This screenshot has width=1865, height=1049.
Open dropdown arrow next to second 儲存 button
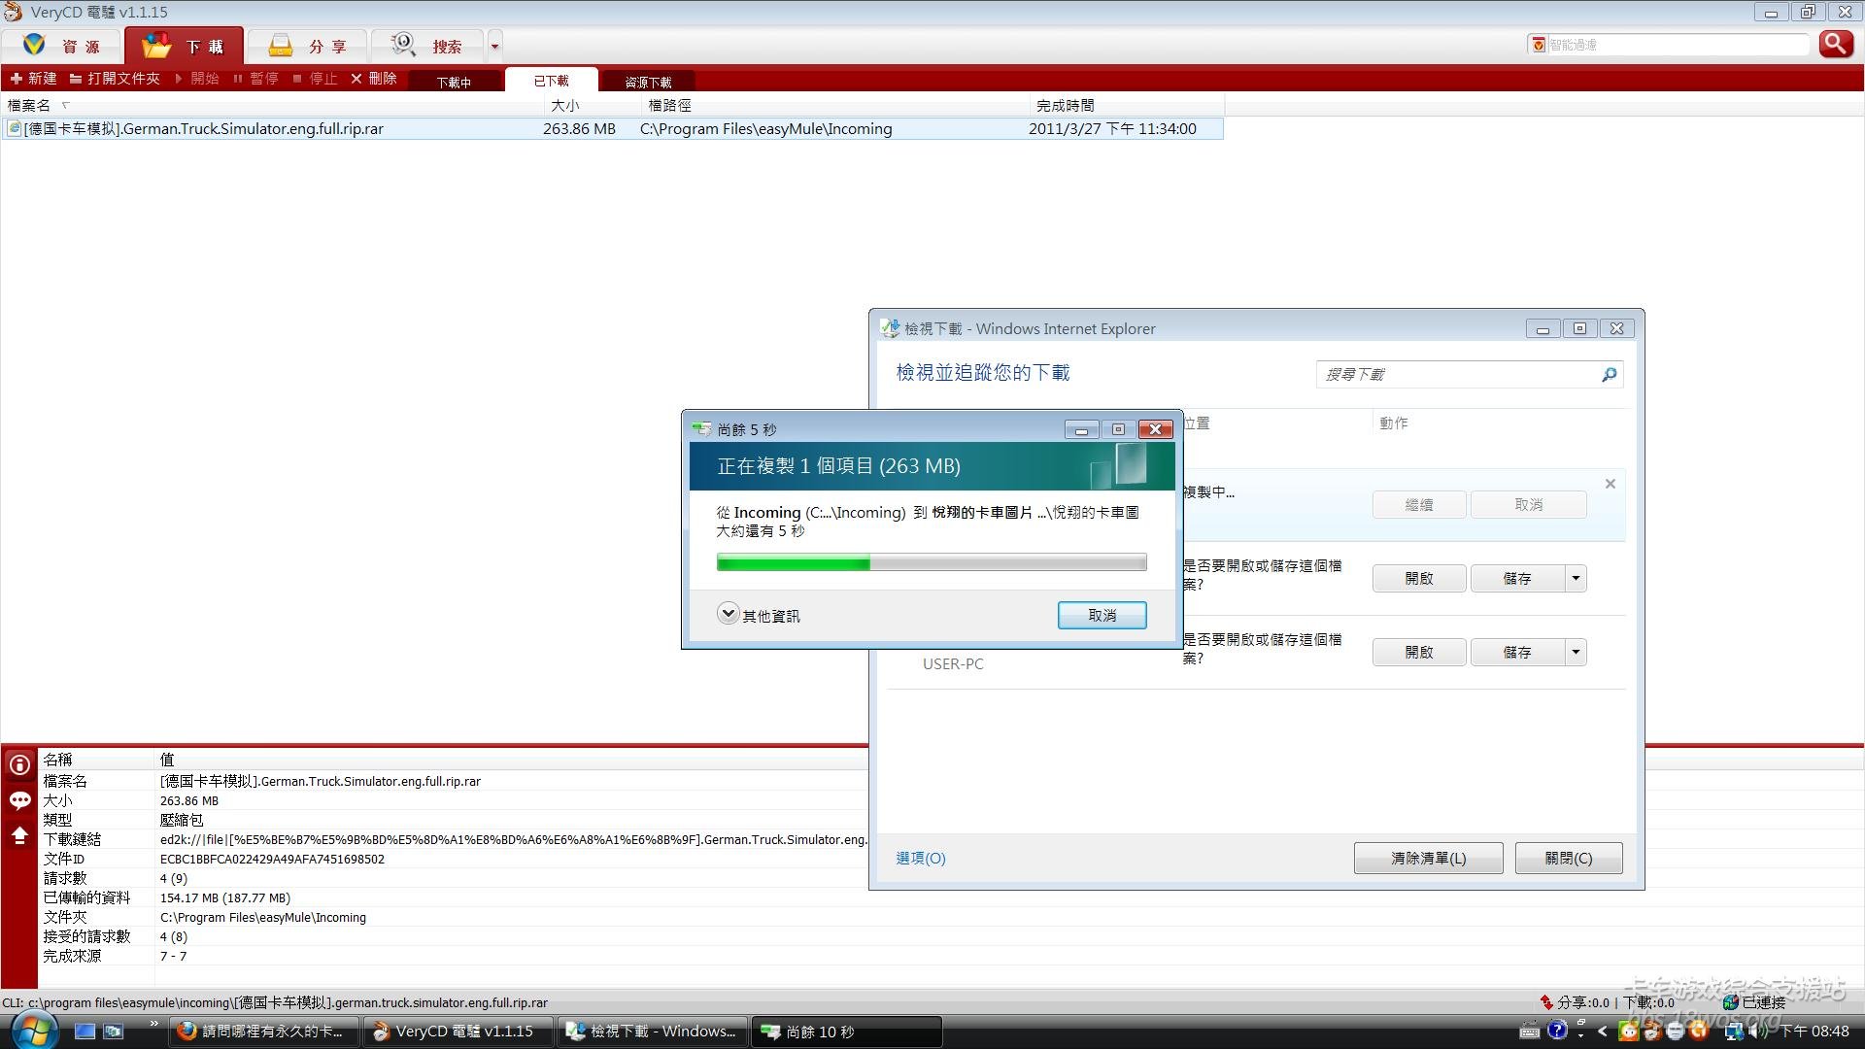tap(1576, 653)
